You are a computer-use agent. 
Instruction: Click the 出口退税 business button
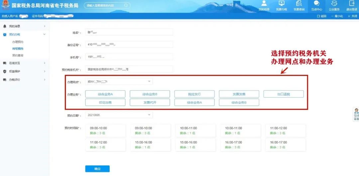click(x=284, y=94)
